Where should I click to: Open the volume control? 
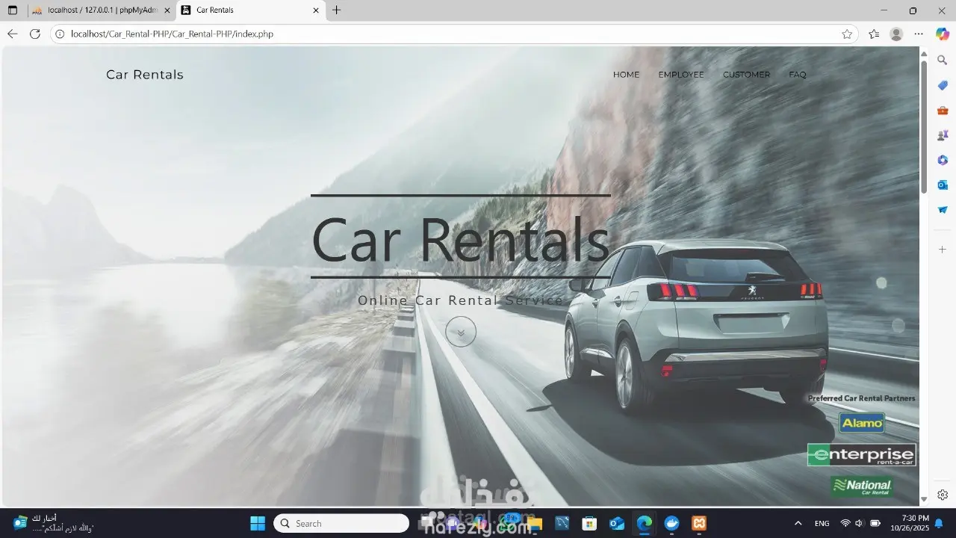(860, 523)
